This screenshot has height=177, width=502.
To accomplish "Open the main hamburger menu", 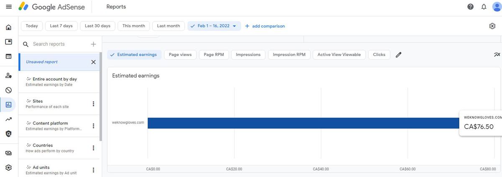I will point(9,7).
